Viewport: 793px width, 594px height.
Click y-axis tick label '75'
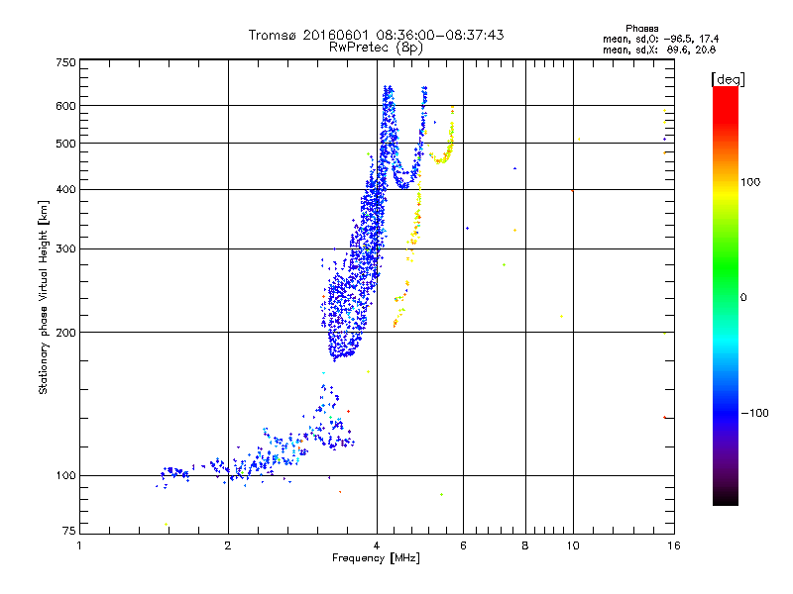(x=69, y=531)
